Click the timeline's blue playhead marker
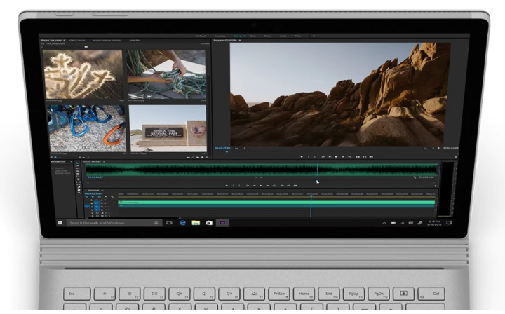Image resolution: width=505 pixels, height=314 pixels. point(311,196)
